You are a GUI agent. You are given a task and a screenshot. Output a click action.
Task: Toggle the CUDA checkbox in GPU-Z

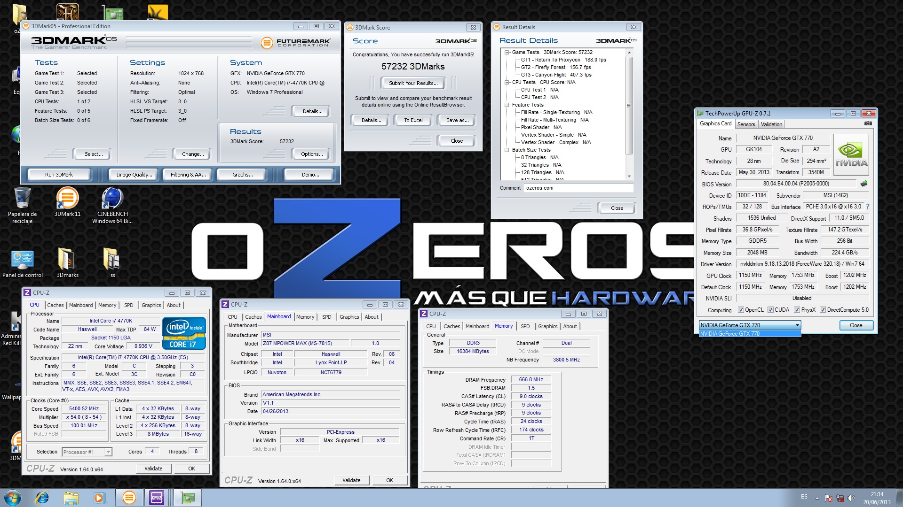[x=770, y=310]
